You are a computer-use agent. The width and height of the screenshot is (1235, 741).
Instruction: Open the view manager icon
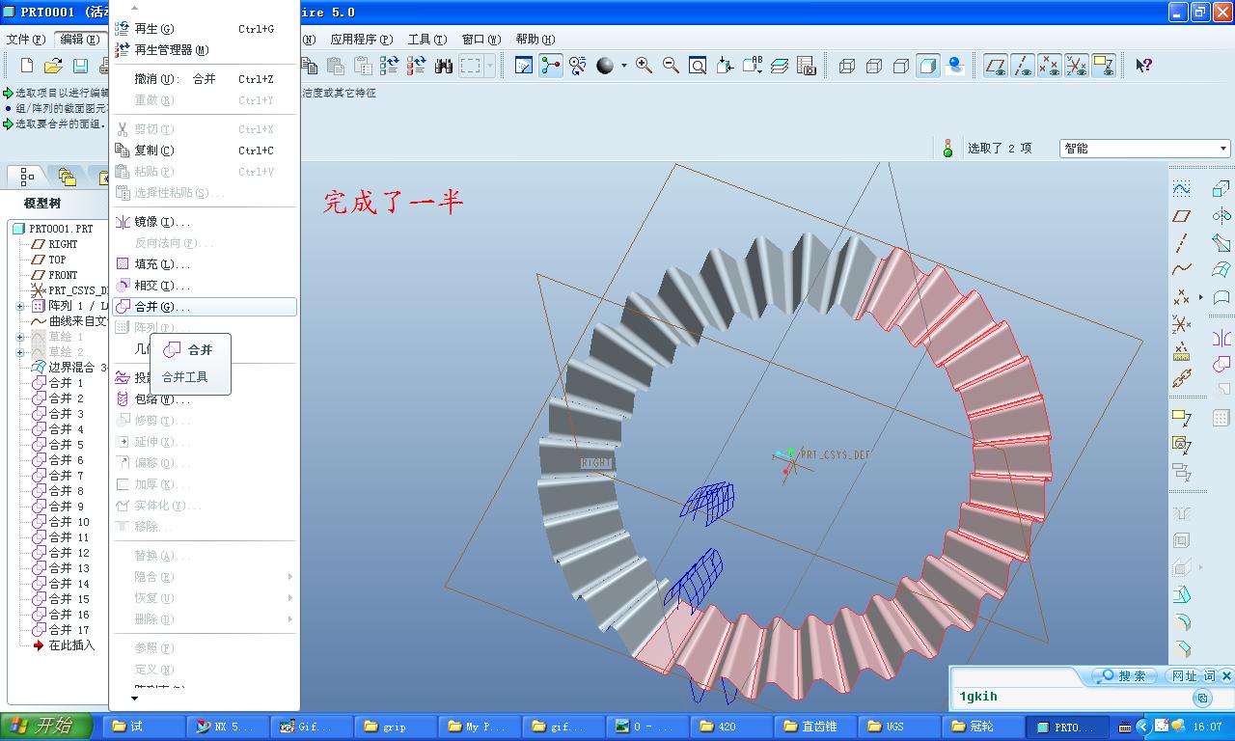(x=807, y=66)
